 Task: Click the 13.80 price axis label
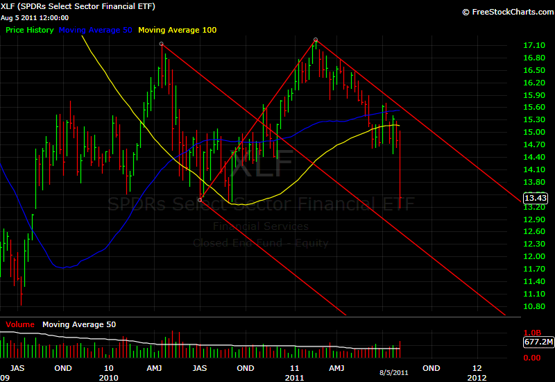coord(534,182)
